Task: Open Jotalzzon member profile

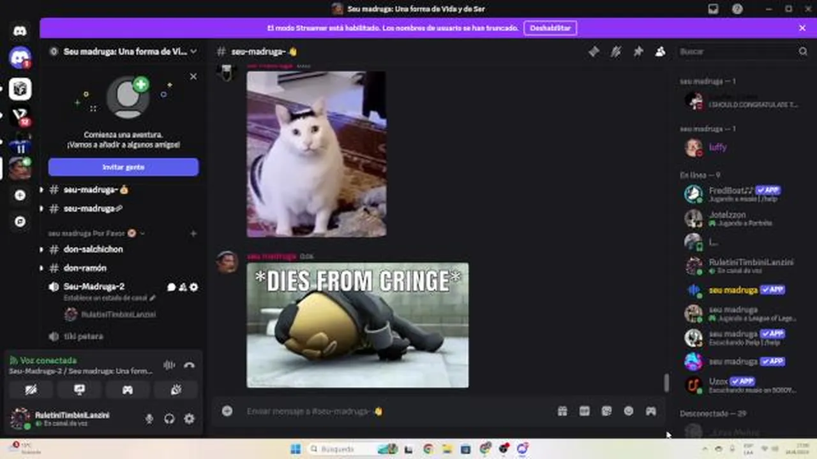Action: (742, 219)
